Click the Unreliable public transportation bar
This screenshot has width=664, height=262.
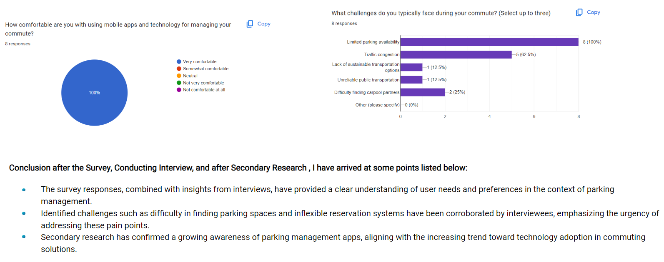[x=411, y=79]
